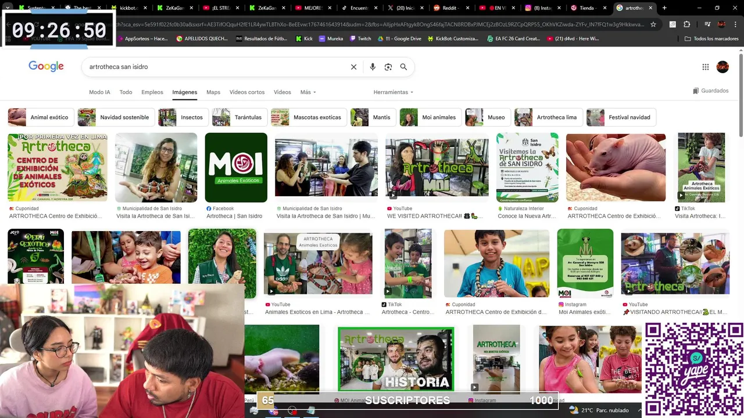744x418 pixels.
Task: Open the hairless rat in hand image
Action: [x=616, y=167]
